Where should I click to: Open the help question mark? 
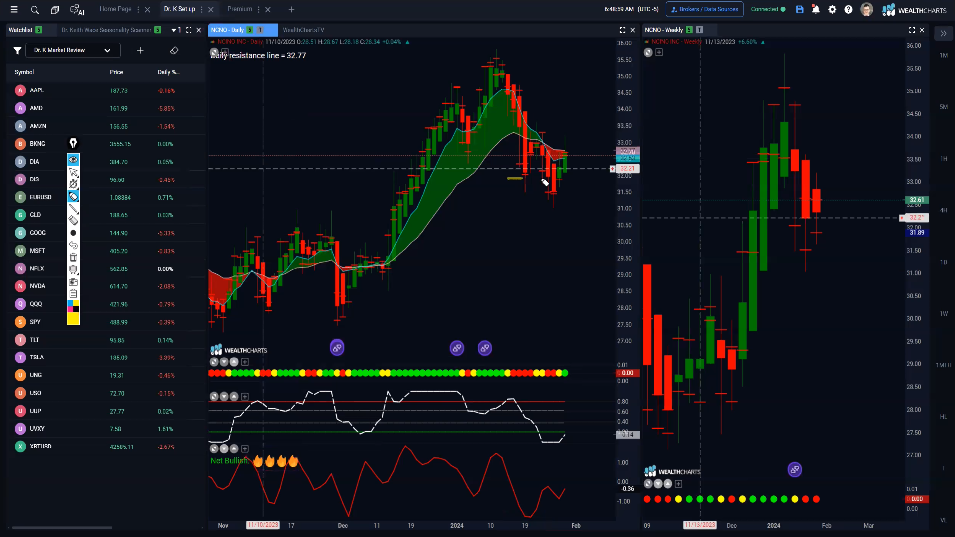(848, 9)
